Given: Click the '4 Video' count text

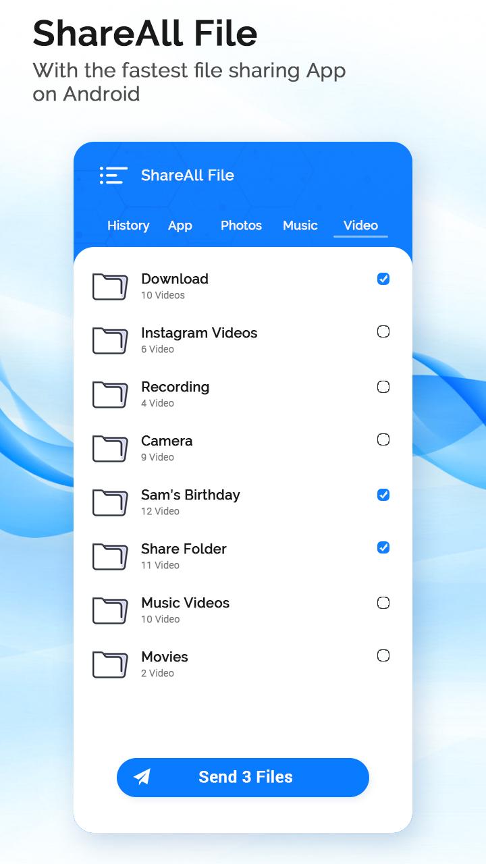Looking at the screenshot, I should click(158, 403).
